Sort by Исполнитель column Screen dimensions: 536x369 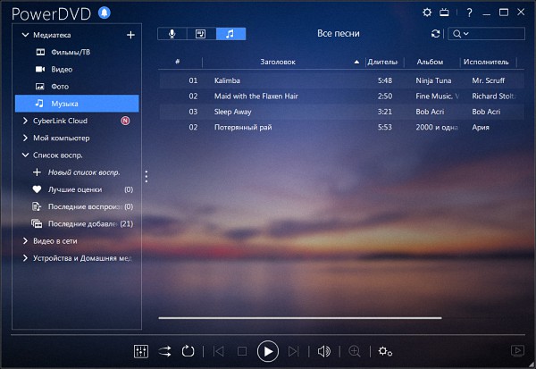[x=486, y=62]
